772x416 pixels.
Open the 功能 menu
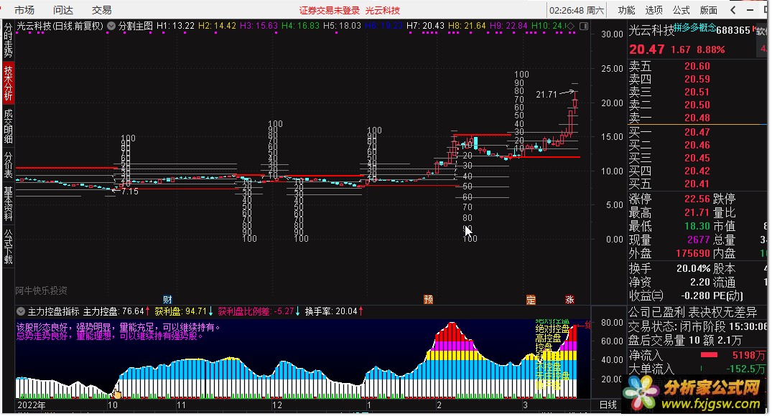[626, 10]
